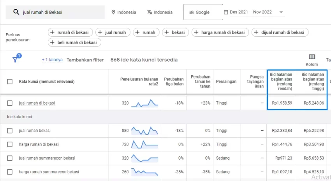This screenshot has width=331, height=181.
Task: Click the 880 monthly searches value
Action: coord(125,131)
